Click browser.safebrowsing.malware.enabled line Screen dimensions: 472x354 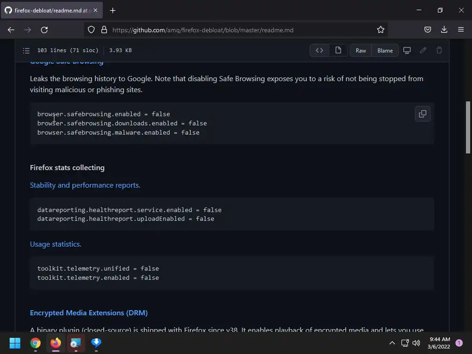point(118,132)
